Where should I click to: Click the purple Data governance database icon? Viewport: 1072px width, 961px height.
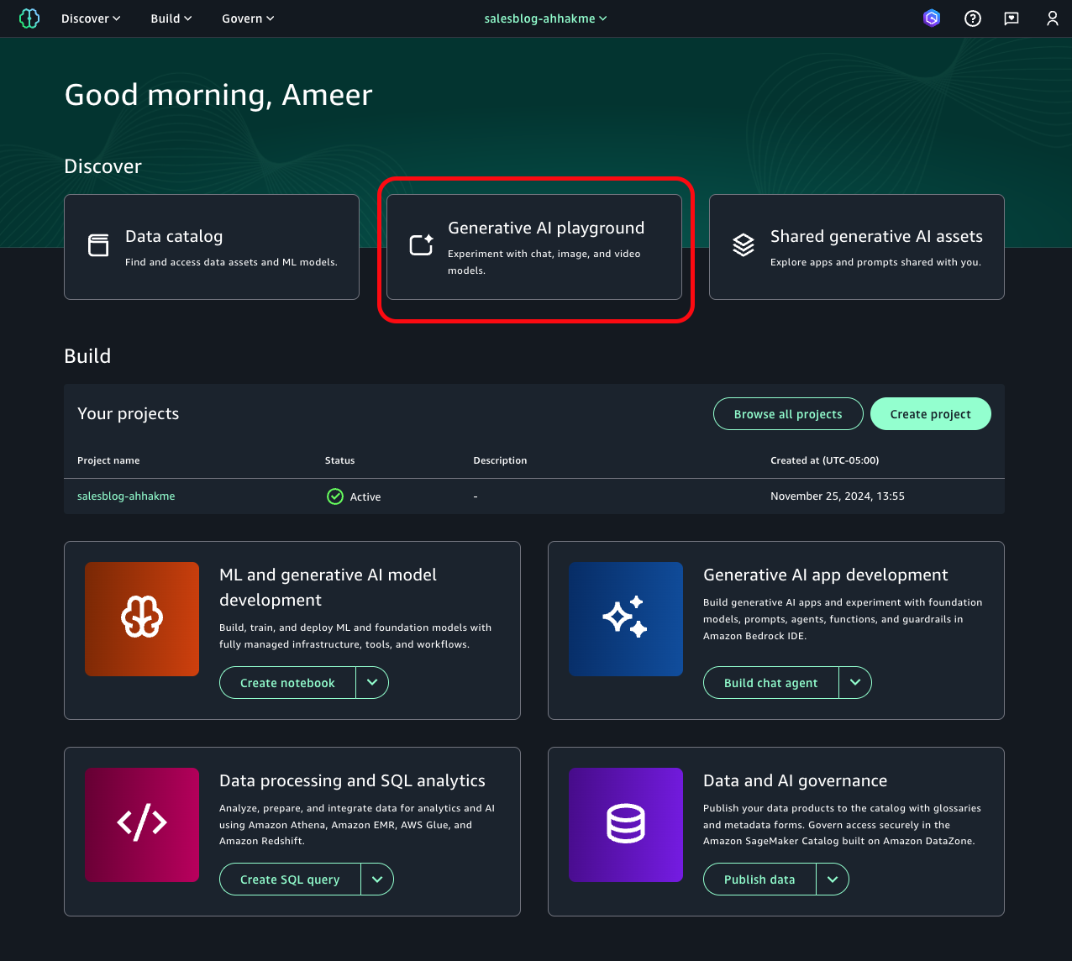(x=625, y=824)
